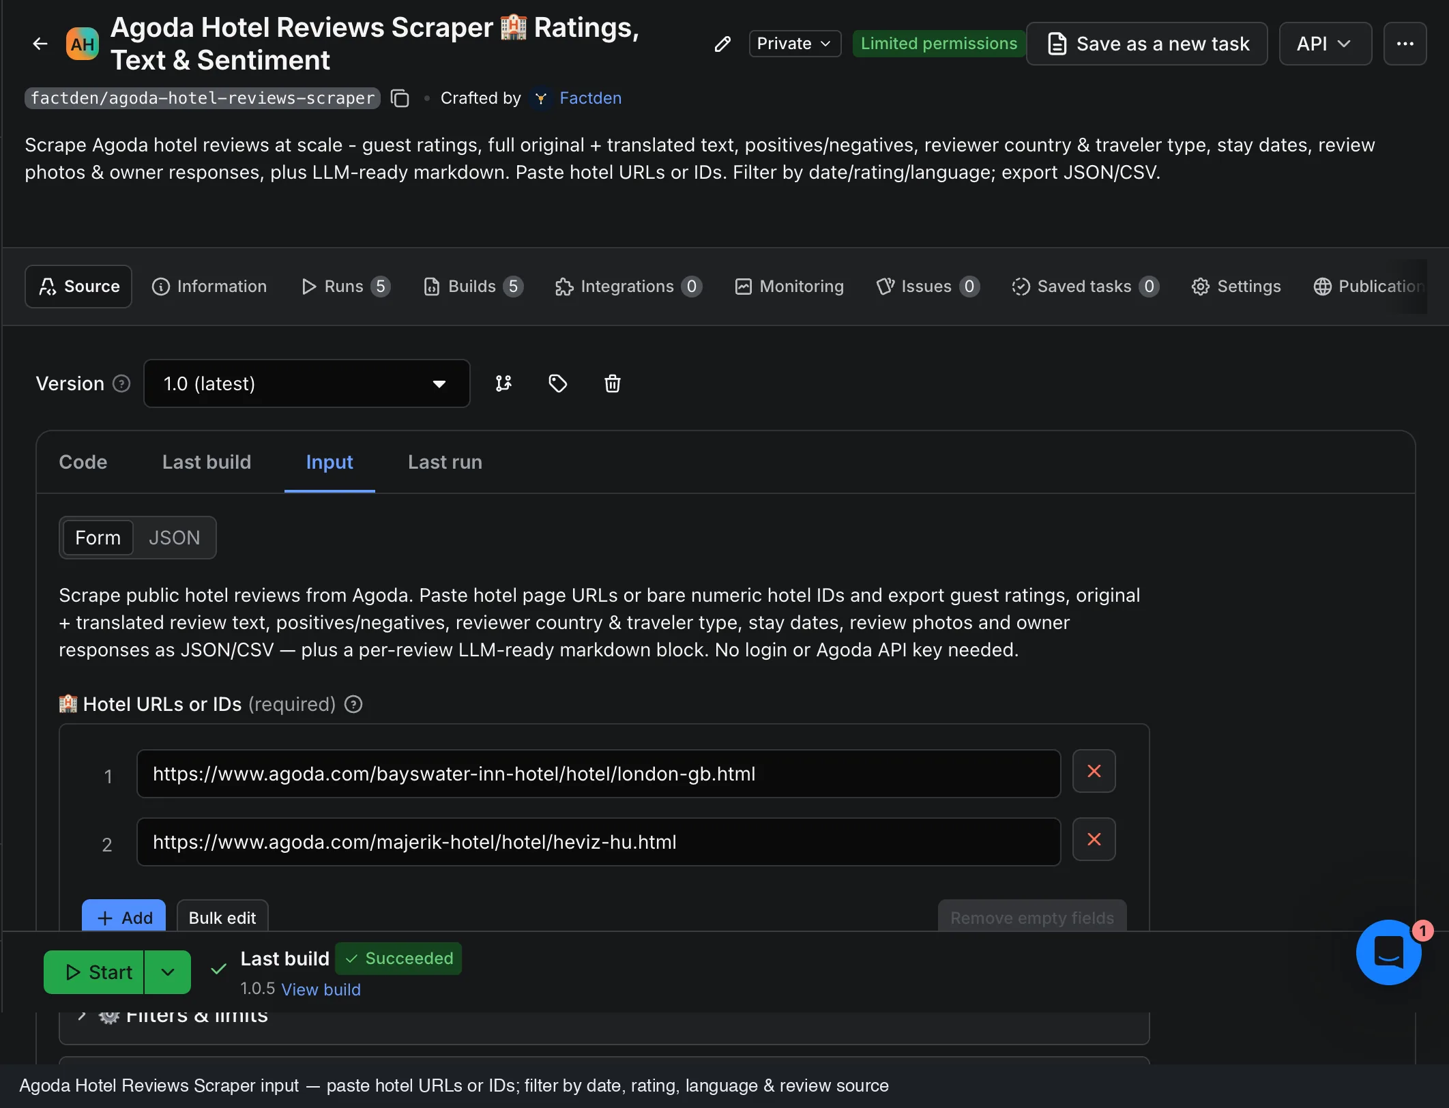Click the majerik-hotel URL input field
Screen dimensions: 1449x1108
click(599, 842)
